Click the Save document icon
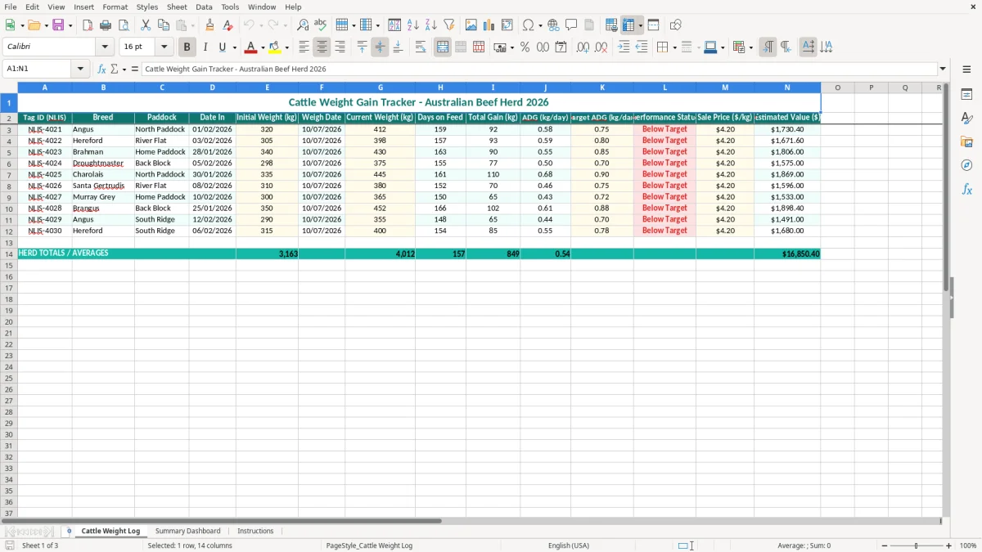This screenshot has width=982, height=552. coord(58,25)
